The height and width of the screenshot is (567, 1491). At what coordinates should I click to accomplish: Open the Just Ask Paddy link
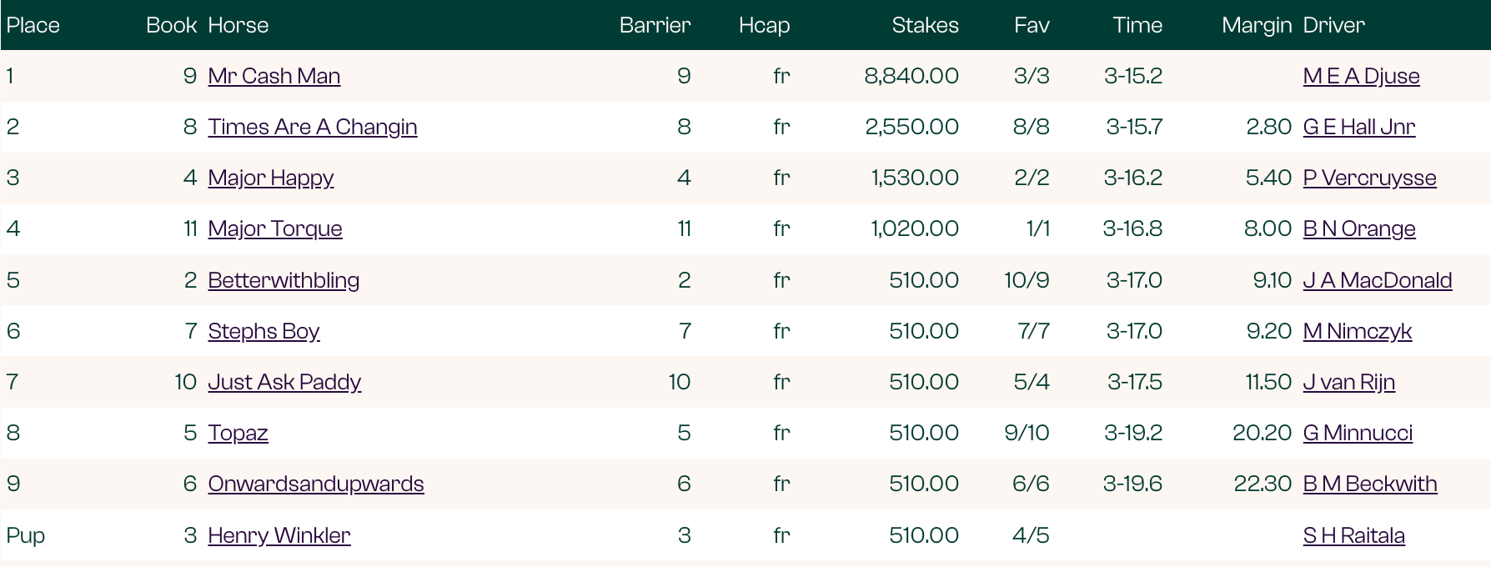tap(284, 382)
